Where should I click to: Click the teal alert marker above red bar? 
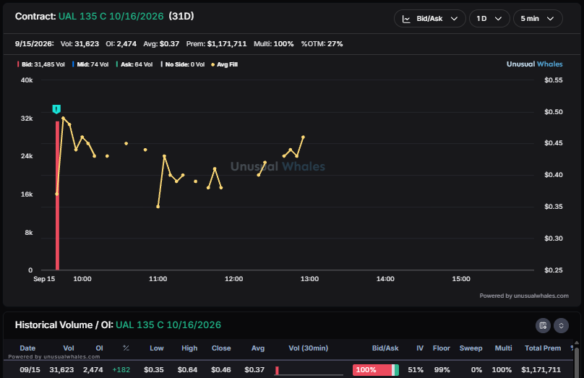pos(56,109)
